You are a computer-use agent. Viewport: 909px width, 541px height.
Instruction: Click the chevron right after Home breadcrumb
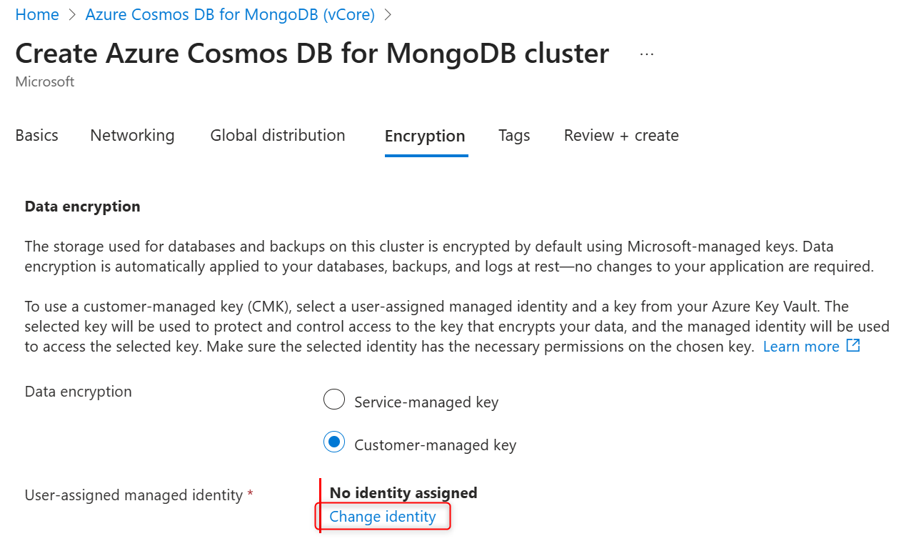click(72, 15)
